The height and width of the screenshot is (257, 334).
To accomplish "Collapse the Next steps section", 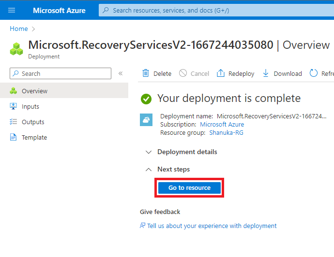I will click(x=149, y=169).
